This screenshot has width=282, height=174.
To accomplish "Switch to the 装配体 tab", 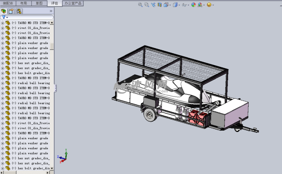I will 8,3.
